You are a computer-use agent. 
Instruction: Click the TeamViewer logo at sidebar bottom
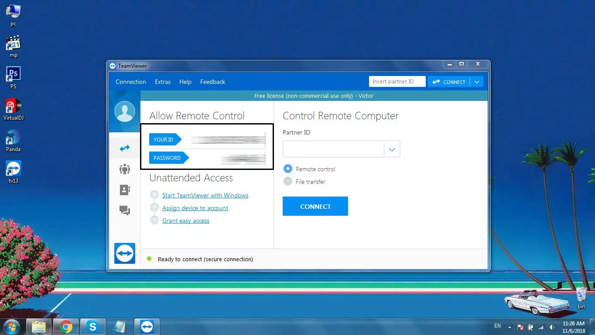tap(125, 253)
